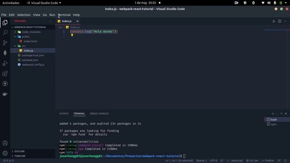Screen dimensions: 290x163
Task: Open the feedback icon in status bar
Action: (279, 161)
